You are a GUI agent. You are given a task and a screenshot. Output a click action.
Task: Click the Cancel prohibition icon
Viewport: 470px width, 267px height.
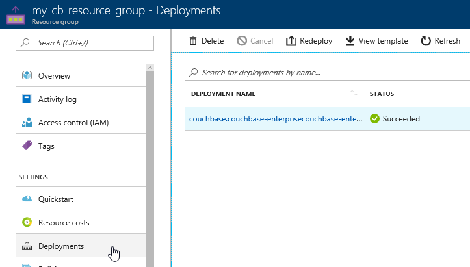242,40
